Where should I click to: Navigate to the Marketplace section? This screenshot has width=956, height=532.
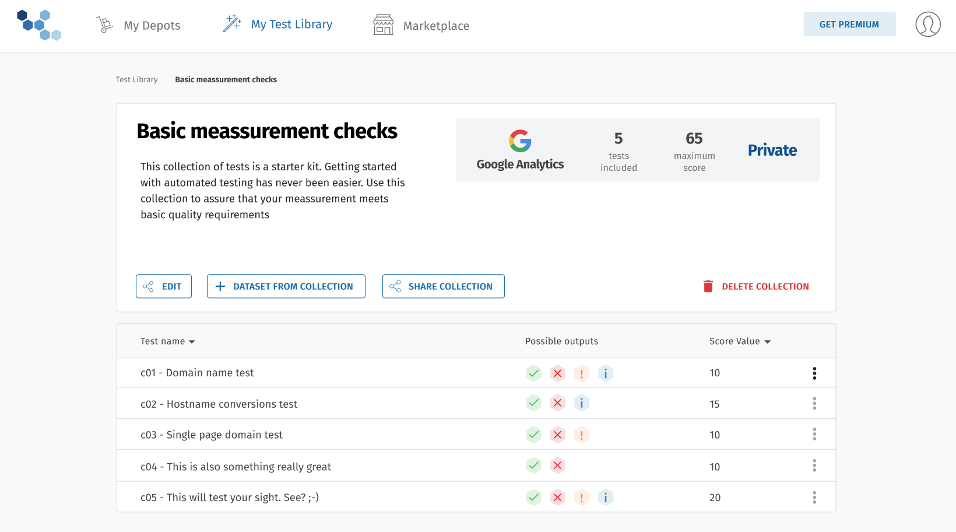click(x=436, y=25)
